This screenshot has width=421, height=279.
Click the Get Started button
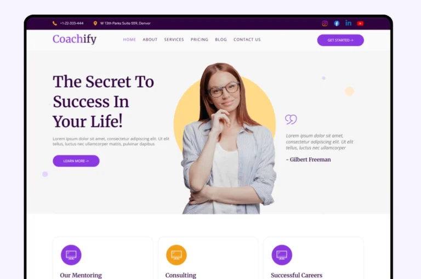coord(340,40)
